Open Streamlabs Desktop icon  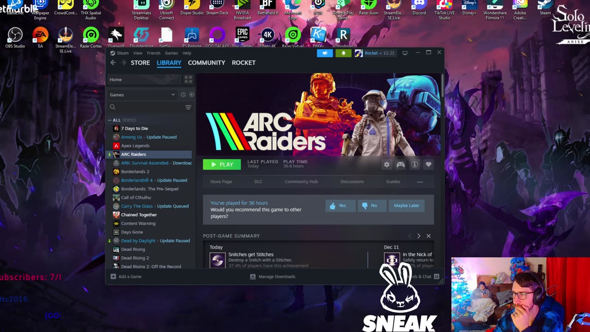tap(141, 9)
